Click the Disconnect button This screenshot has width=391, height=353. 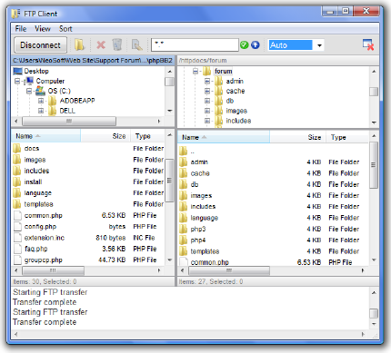(x=40, y=45)
